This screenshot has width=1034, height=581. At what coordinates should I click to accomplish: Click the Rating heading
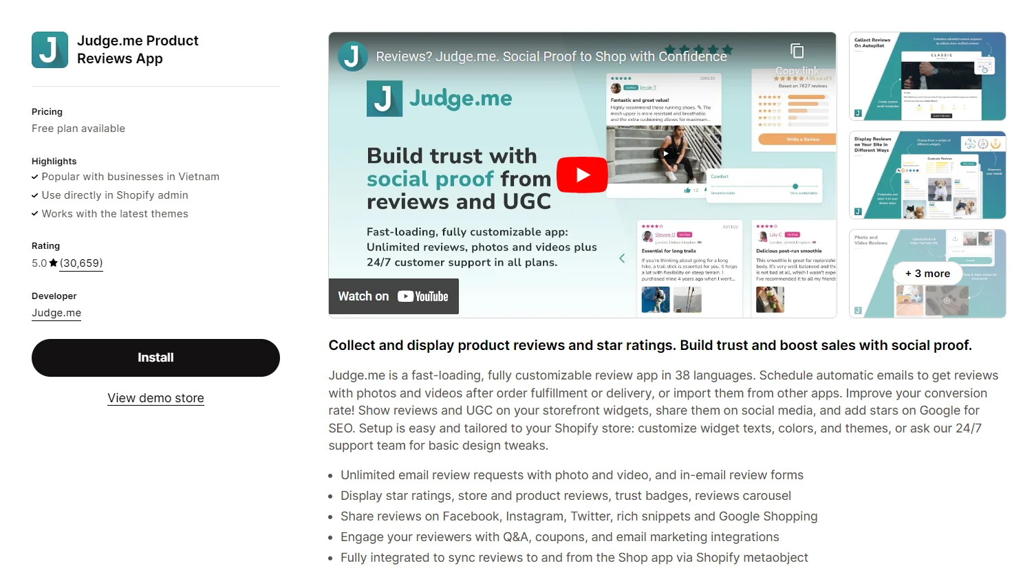click(x=45, y=245)
